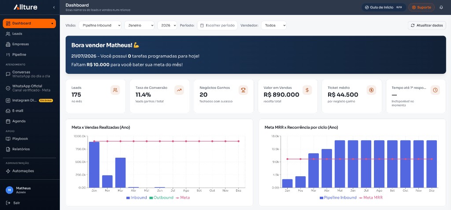Viewport: 451px width, 210px height.
Task: Click the Escolher período date field
Action: [x=217, y=25]
